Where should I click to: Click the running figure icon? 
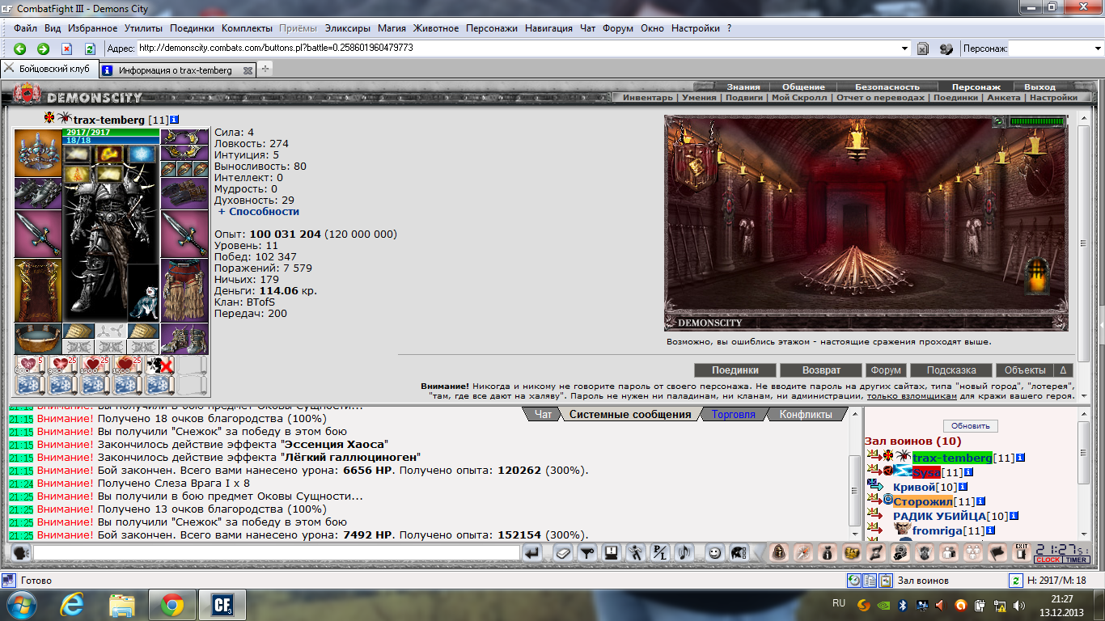(637, 553)
